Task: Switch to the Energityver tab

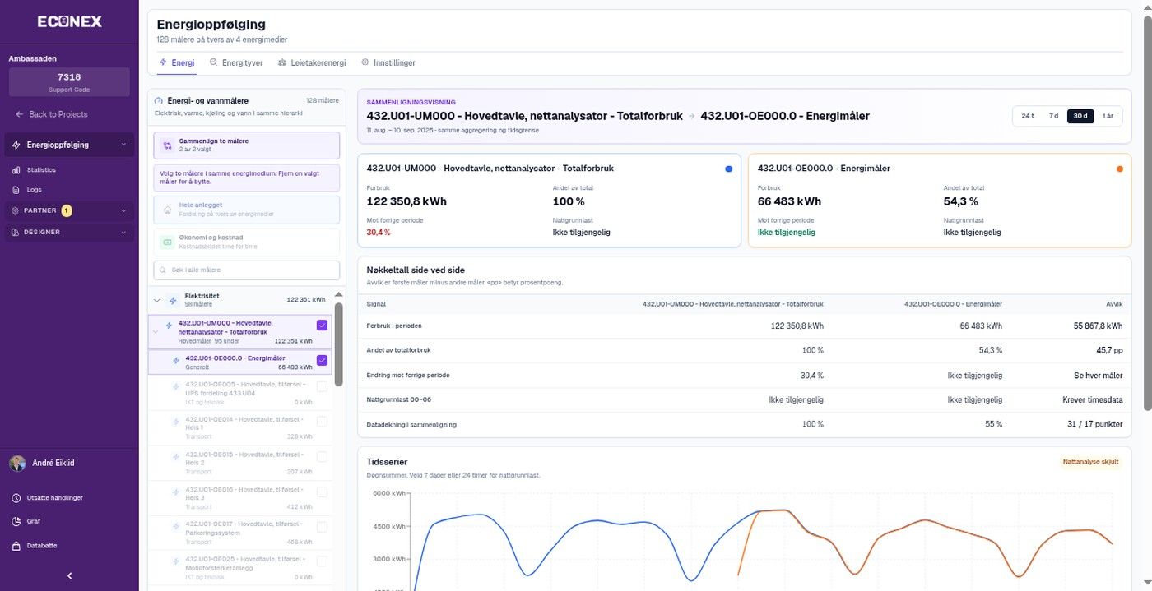Action: (x=236, y=62)
